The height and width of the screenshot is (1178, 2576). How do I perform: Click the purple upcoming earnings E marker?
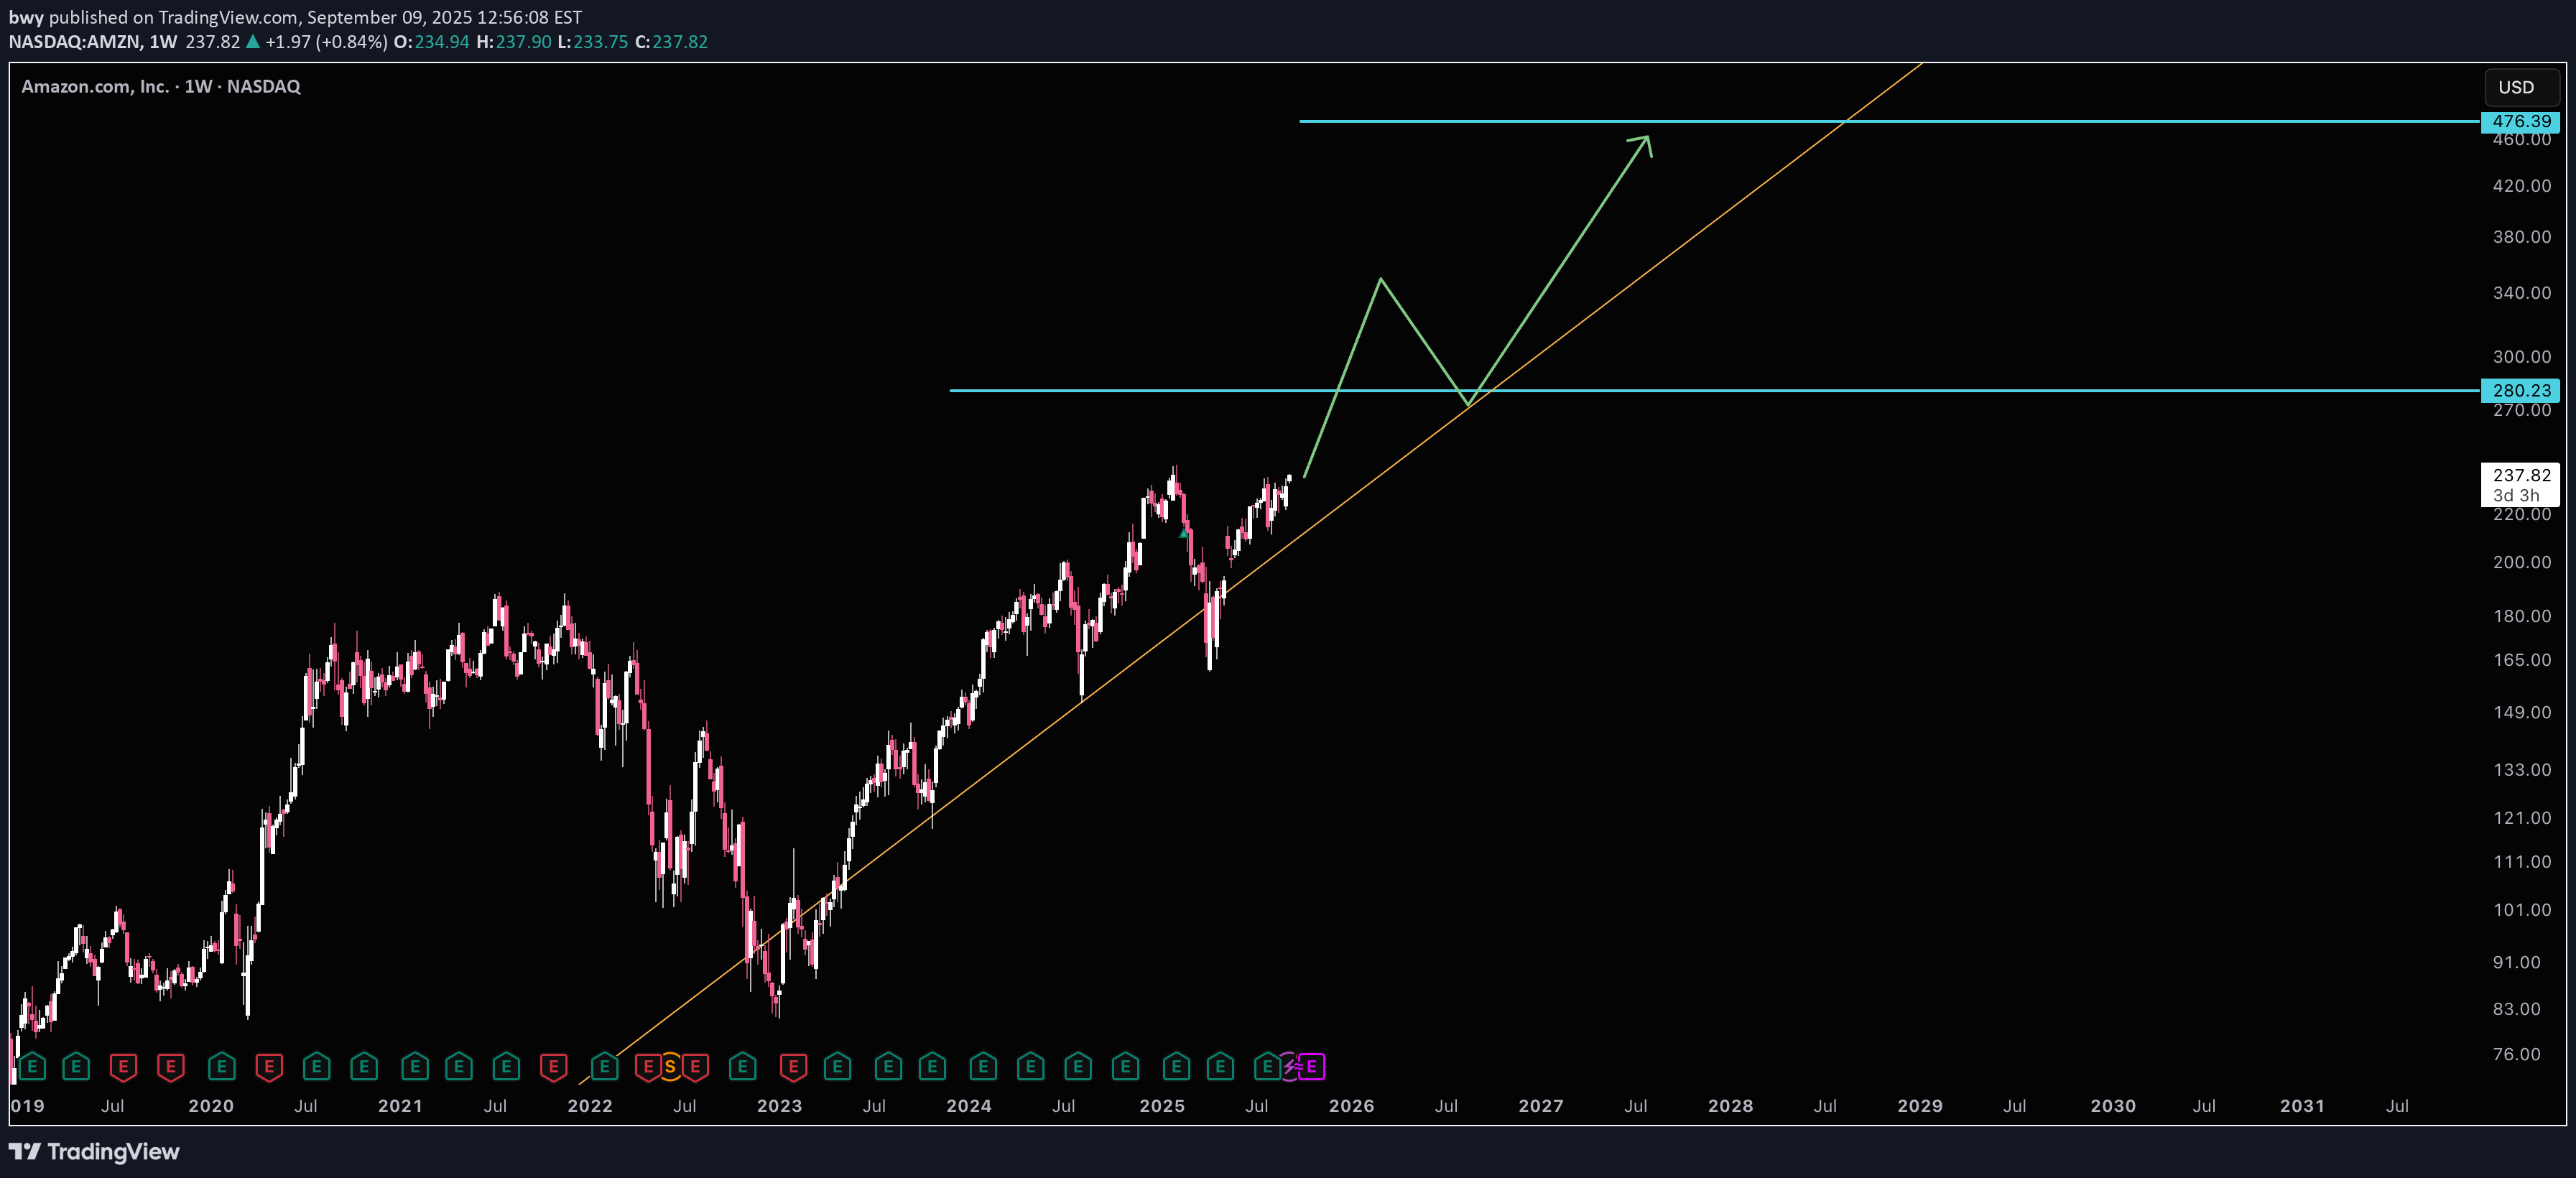(x=1312, y=1067)
